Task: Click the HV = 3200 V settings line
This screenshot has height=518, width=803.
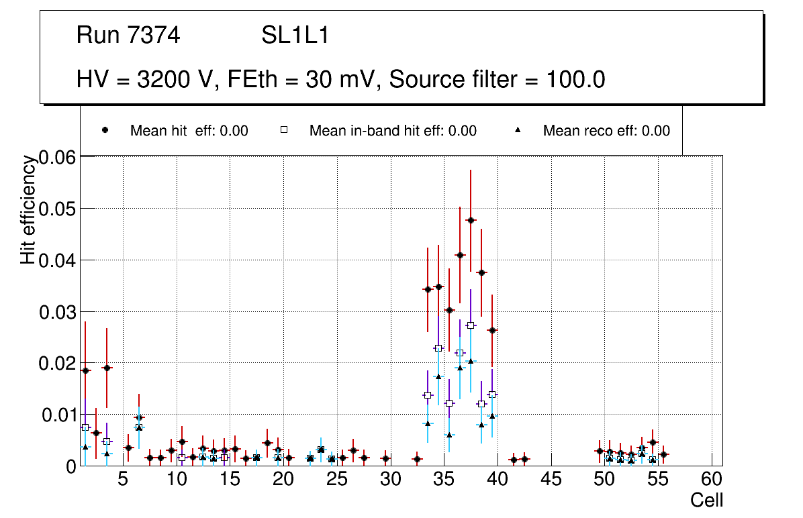Action: [x=341, y=80]
